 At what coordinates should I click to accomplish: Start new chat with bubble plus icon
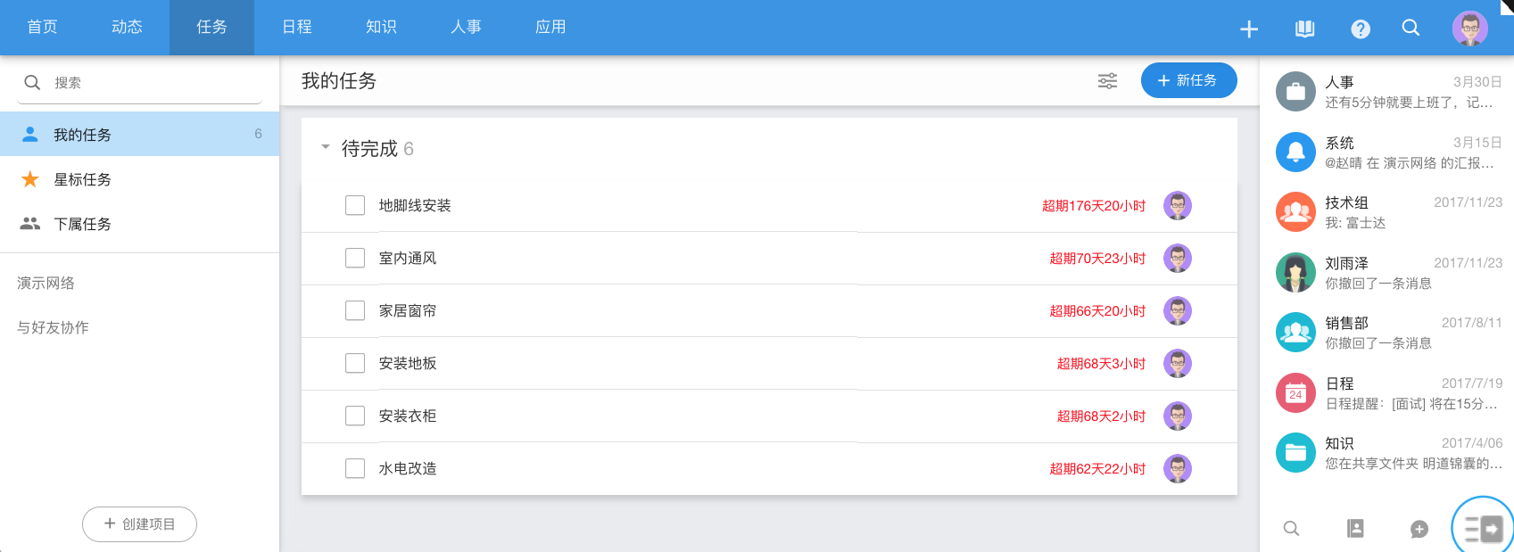click(1419, 529)
